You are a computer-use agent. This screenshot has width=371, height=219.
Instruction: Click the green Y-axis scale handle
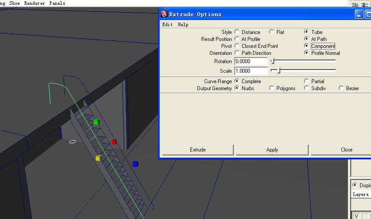96,122
